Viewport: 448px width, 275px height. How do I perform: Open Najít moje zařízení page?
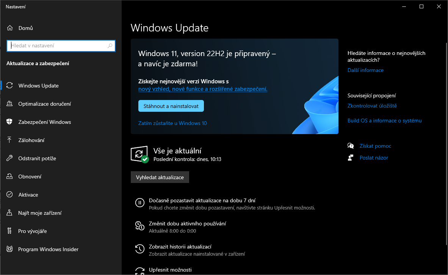click(61, 213)
